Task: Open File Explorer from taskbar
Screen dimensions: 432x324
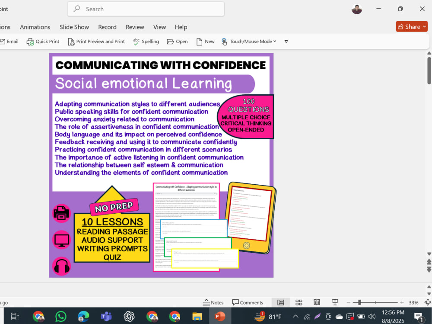Action: (x=197, y=316)
